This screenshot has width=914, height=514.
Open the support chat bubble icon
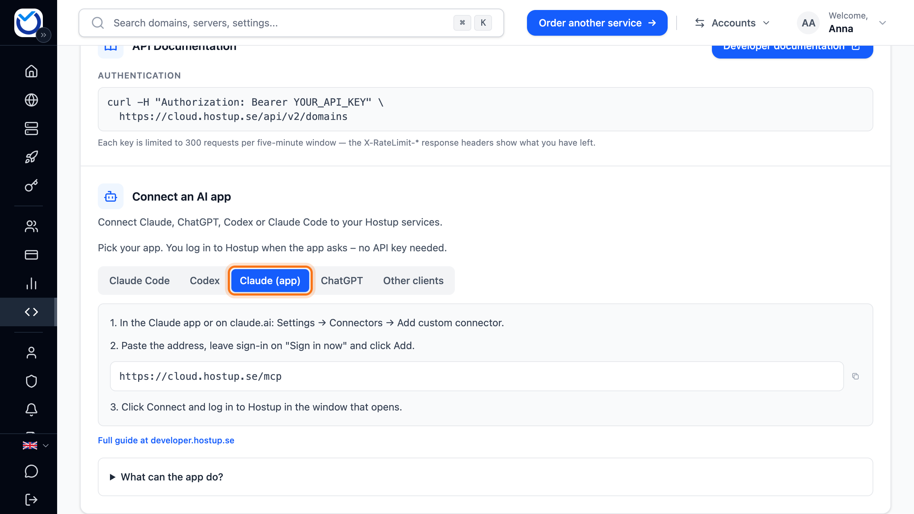coord(31,471)
